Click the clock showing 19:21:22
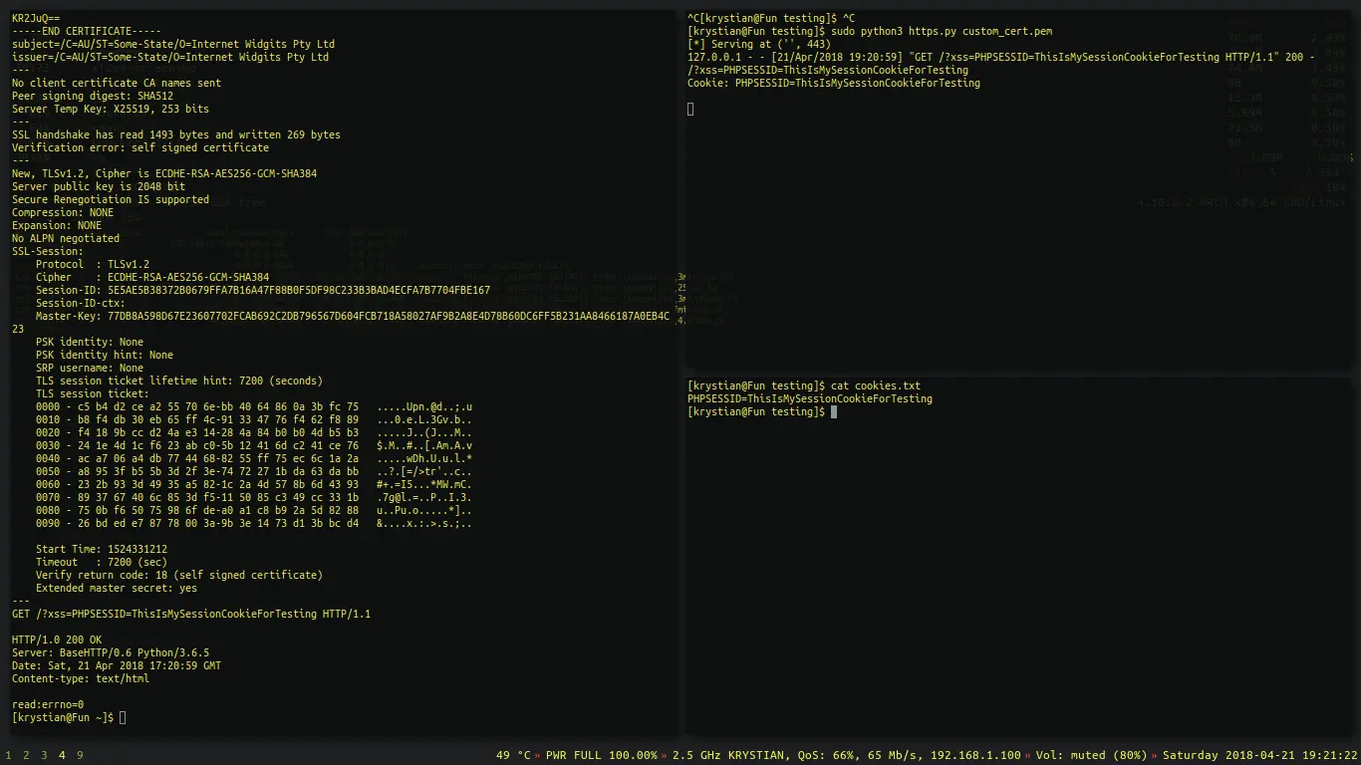Image resolution: width=1361 pixels, height=765 pixels. coord(1328,755)
